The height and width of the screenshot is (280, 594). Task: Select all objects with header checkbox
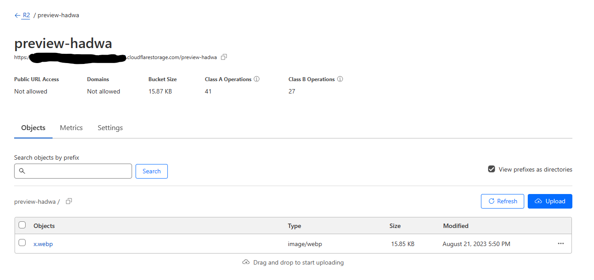pos(22,225)
